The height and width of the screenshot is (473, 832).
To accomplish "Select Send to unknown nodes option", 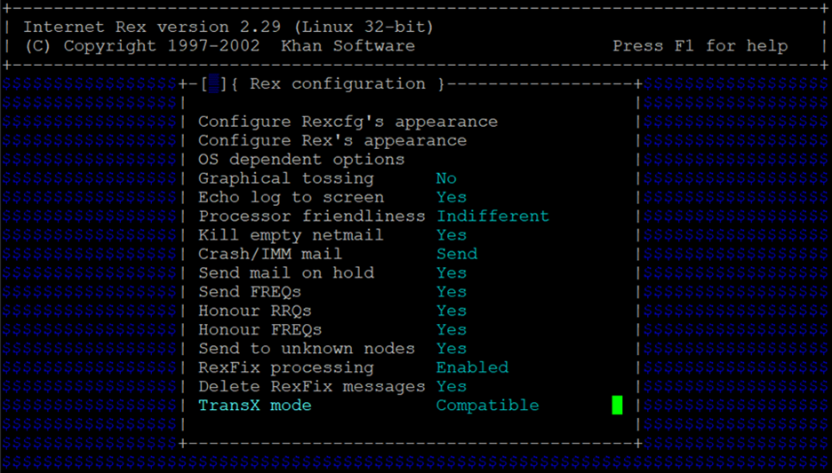I will click(307, 349).
